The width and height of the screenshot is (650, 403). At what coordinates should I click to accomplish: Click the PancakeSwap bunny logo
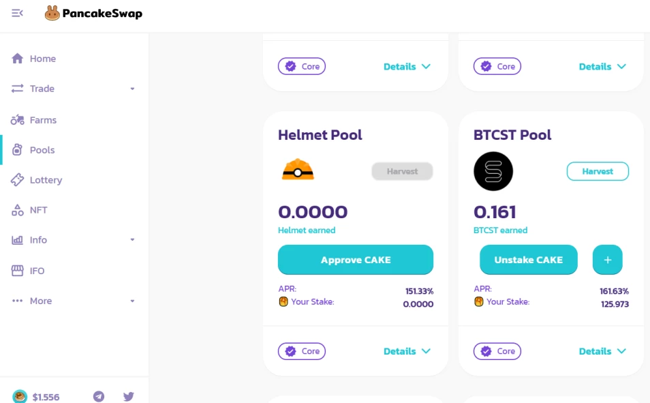coord(52,13)
